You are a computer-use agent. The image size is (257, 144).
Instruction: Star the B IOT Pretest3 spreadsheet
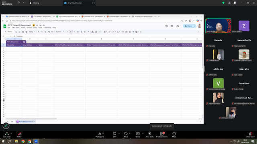click(37, 25)
